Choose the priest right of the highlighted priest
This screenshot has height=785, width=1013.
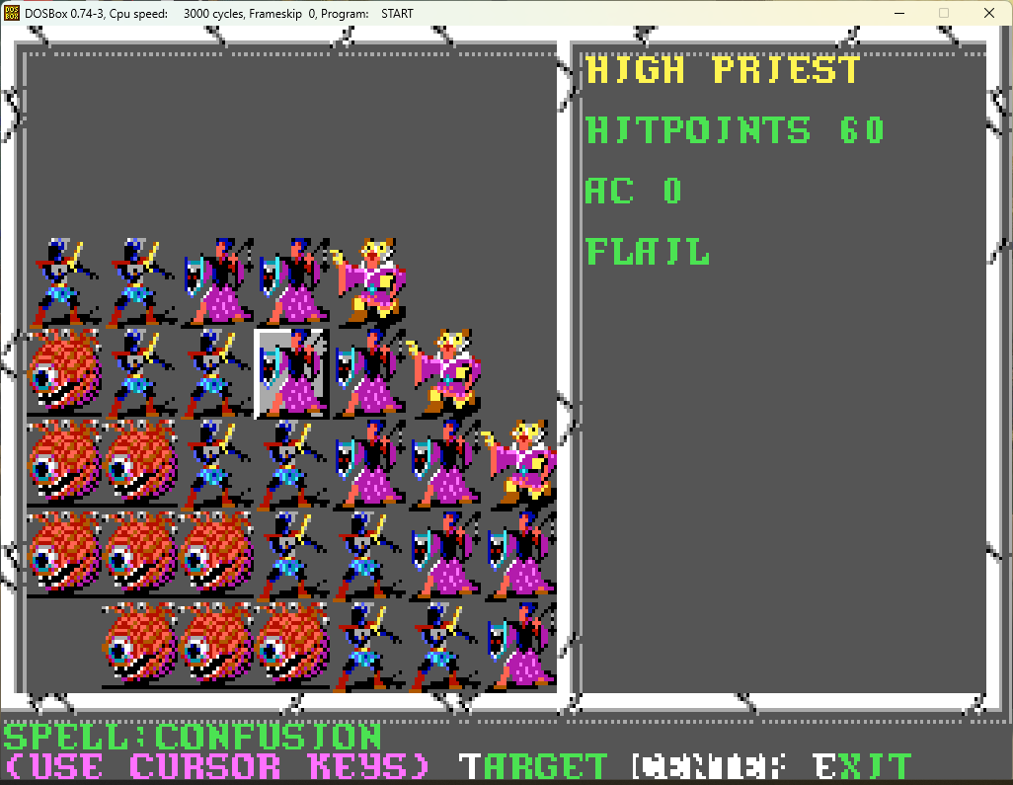tap(368, 373)
